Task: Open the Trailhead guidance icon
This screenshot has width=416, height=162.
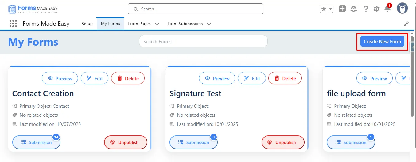Action: tap(354, 9)
